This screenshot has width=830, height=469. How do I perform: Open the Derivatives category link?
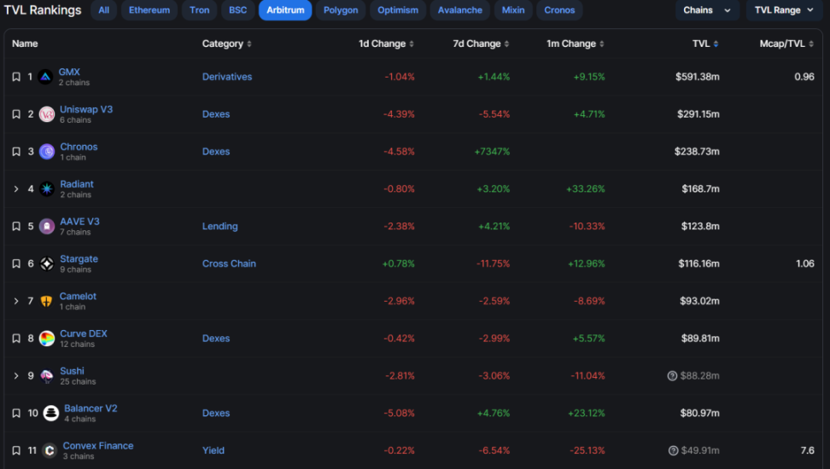tap(227, 77)
